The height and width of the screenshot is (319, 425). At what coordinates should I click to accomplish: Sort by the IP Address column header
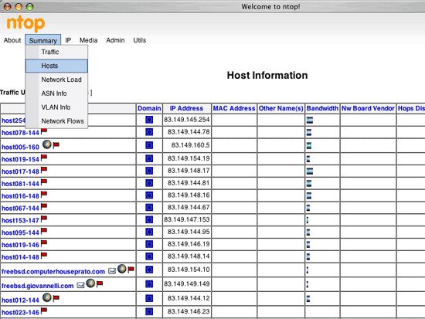coord(186,108)
